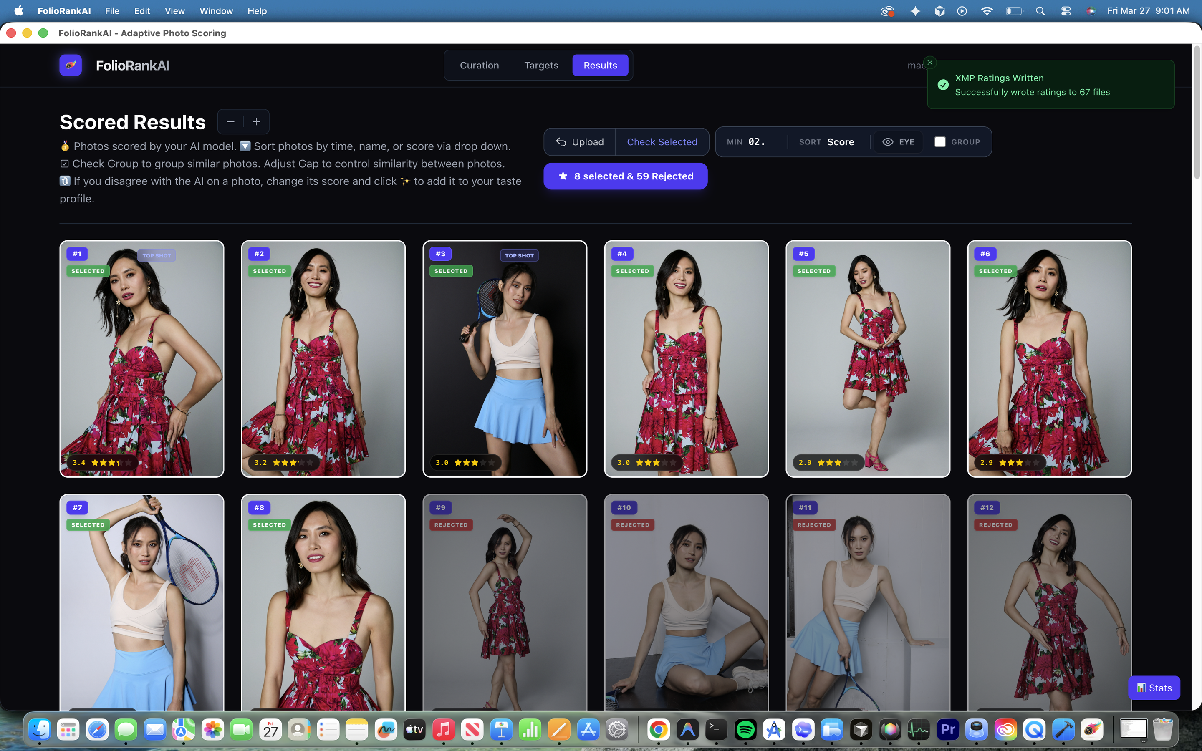Image resolution: width=1202 pixels, height=751 pixels.
Task: Open photo #5 full-body thumbnail
Action: click(868, 359)
